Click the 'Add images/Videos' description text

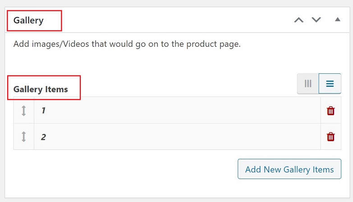(x=68, y=45)
